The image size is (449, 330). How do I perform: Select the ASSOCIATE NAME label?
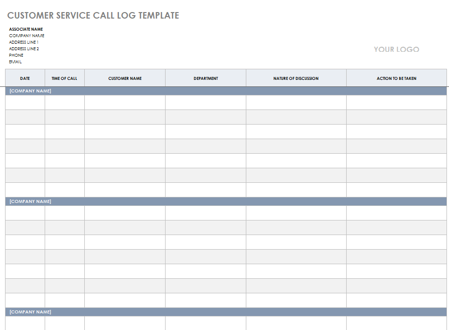pos(26,29)
